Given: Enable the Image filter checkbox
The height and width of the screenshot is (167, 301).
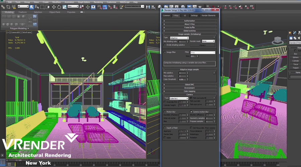Looking at the screenshot, I should (165, 52).
